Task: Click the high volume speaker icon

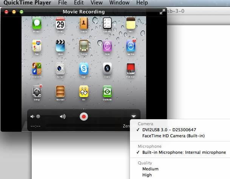Action: pos(63,116)
